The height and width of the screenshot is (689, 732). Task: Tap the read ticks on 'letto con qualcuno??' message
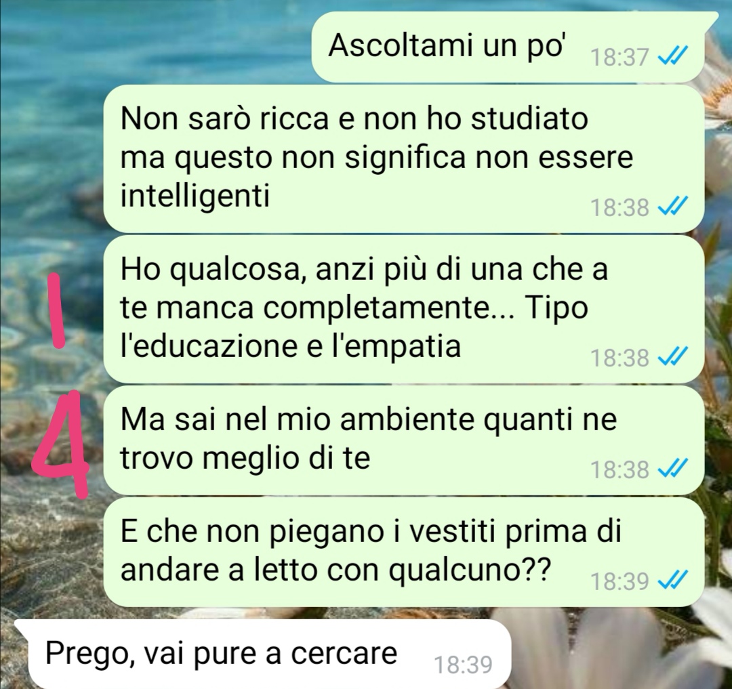(x=672, y=581)
